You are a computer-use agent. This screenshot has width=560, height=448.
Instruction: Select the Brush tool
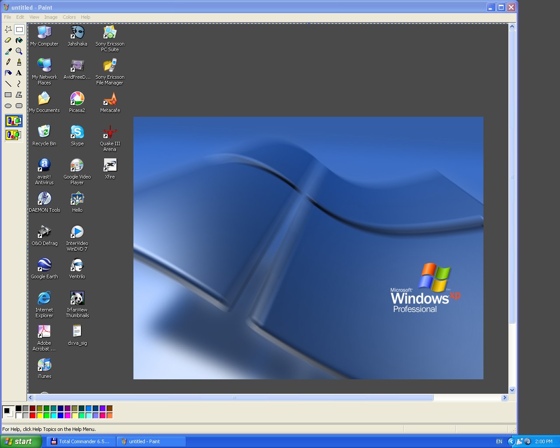point(19,62)
